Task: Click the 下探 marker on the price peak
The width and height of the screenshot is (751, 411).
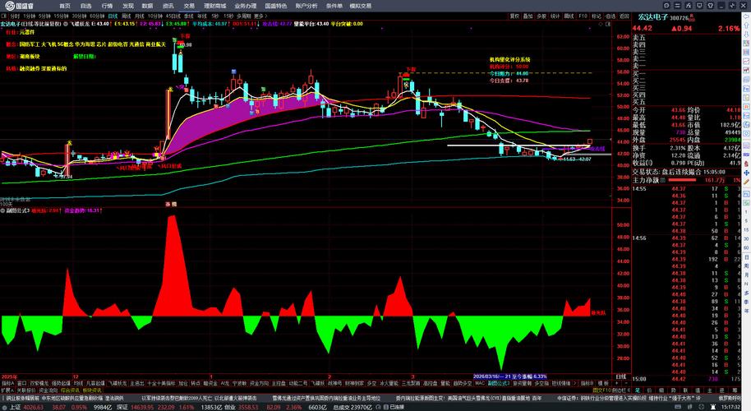Action: point(185,36)
